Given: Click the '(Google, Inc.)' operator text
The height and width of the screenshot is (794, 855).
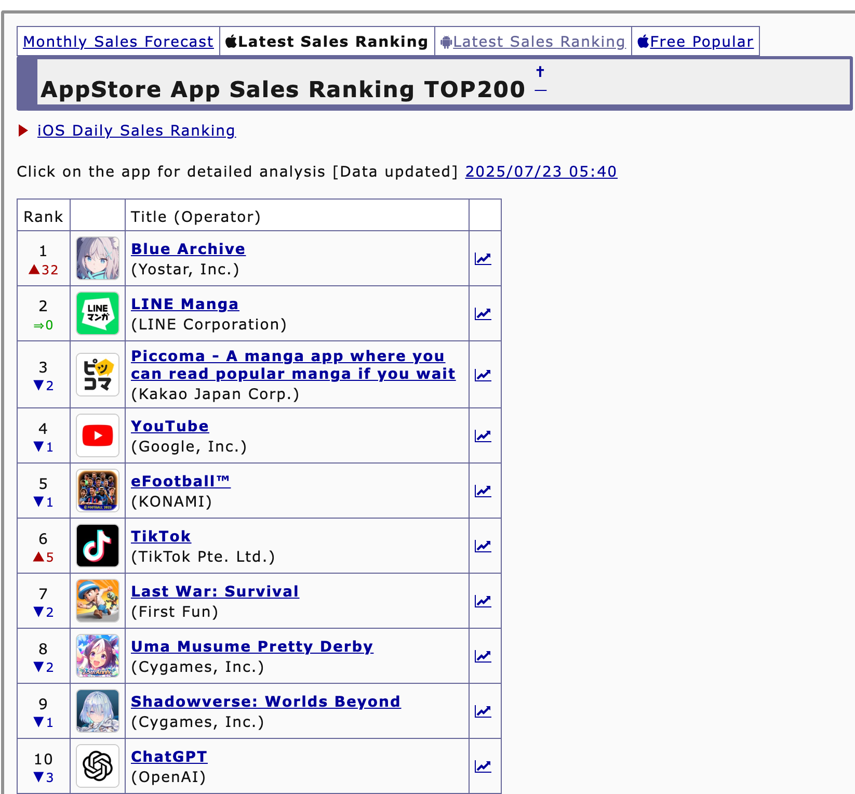Looking at the screenshot, I should point(189,446).
